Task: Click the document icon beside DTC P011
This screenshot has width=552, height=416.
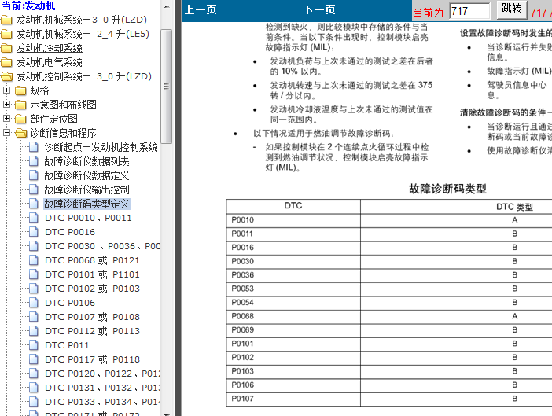Action: tap(34, 345)
